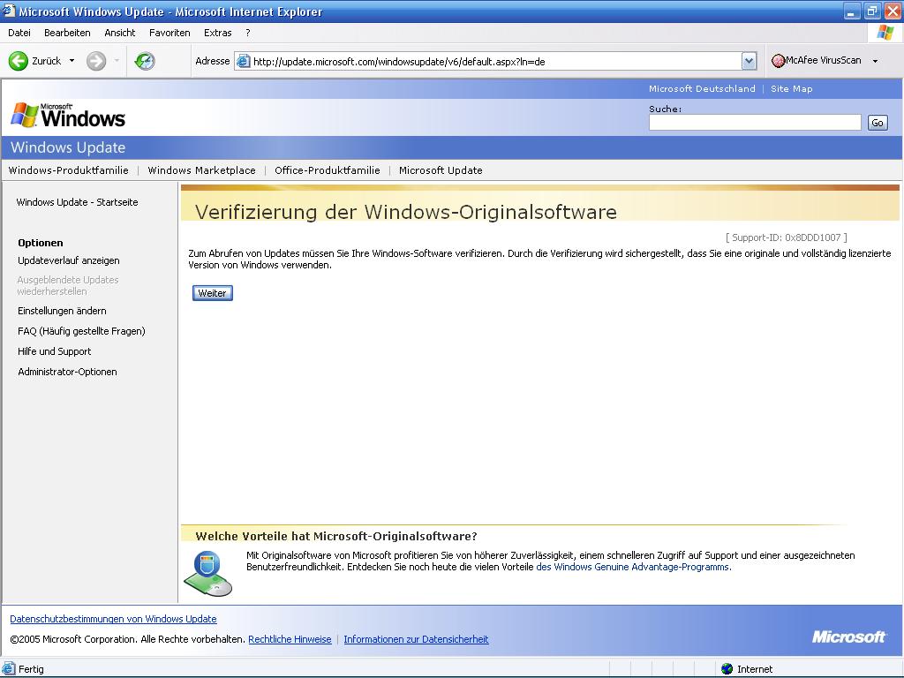This screenshot has height=678, width=904.
Task: Click the refresh page icon in toolbar
Action: 145,61
